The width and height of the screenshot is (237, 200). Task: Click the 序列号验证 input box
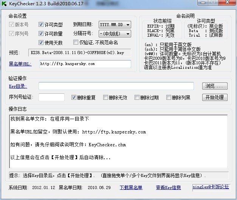tap(51, 97)
